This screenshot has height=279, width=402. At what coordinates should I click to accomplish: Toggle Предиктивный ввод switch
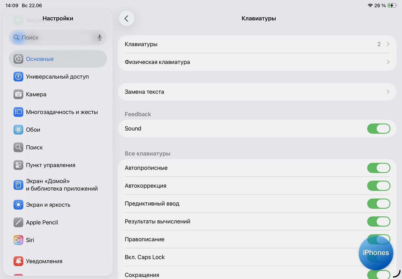pyautogui.click(x=378, y=204)
